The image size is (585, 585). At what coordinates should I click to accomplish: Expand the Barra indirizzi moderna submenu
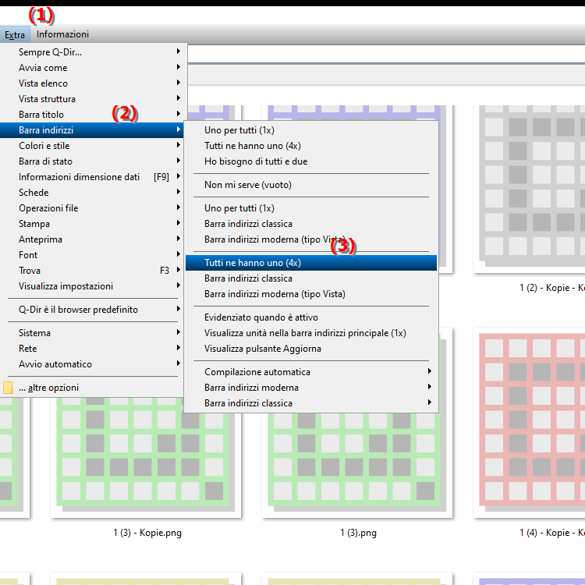(310, 388)
